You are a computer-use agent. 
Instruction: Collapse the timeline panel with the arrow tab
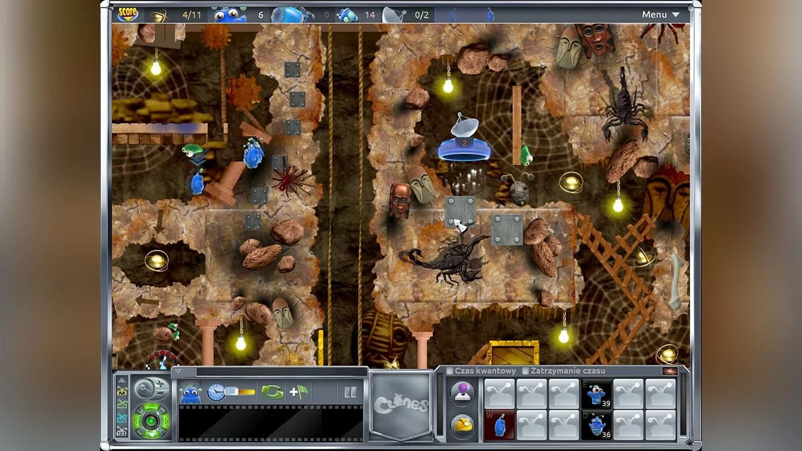tap(178, 371)
